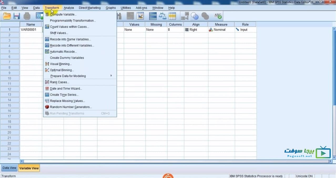Click the Name cell VAR00001
The height and width of the screenshot is (178, 336).
pos(31,30)
